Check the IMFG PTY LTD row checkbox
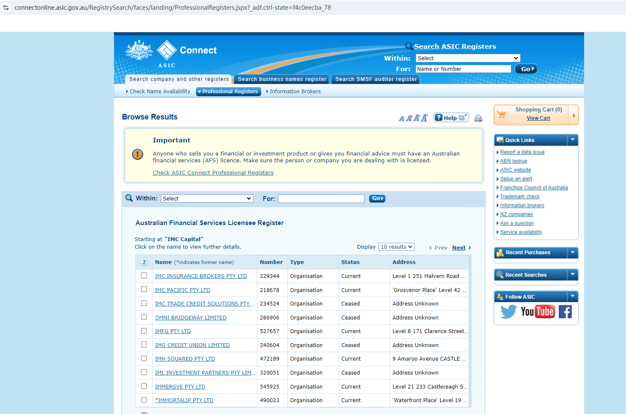Screen dimensions: 626x414 144,331
